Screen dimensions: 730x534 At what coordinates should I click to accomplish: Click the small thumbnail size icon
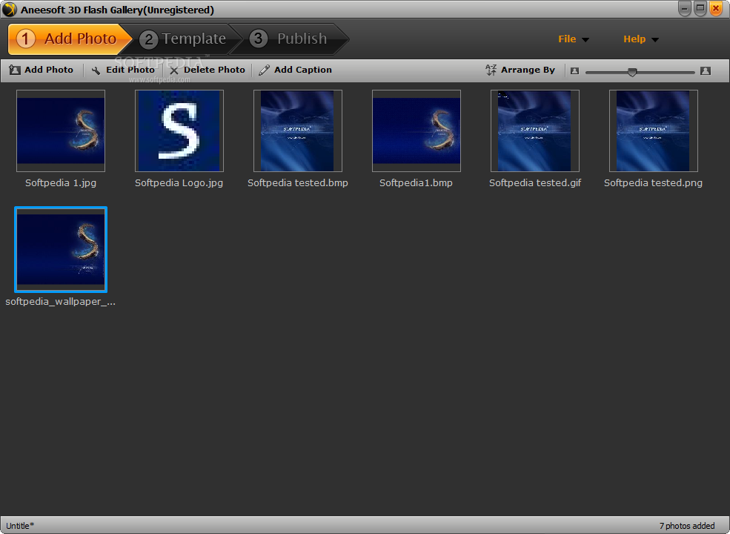[575, 70]
